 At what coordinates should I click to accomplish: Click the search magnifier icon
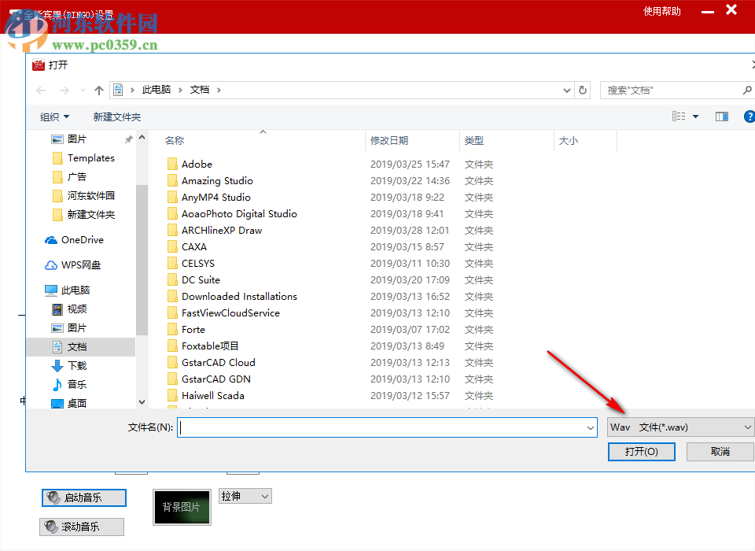(x=747, y=91)
